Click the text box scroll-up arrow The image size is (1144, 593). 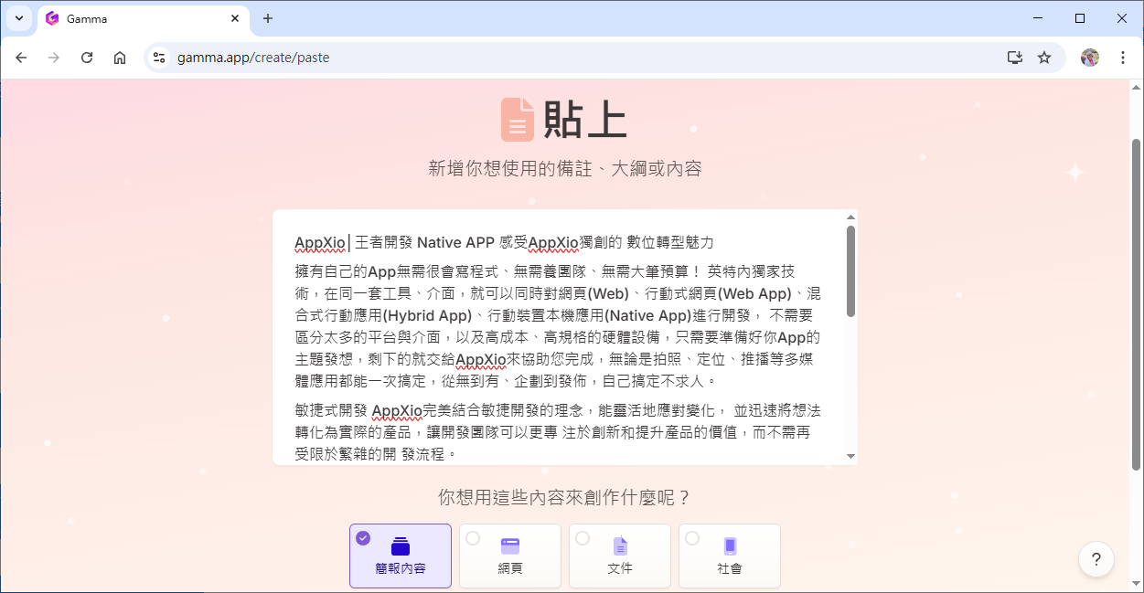point(850,217)
